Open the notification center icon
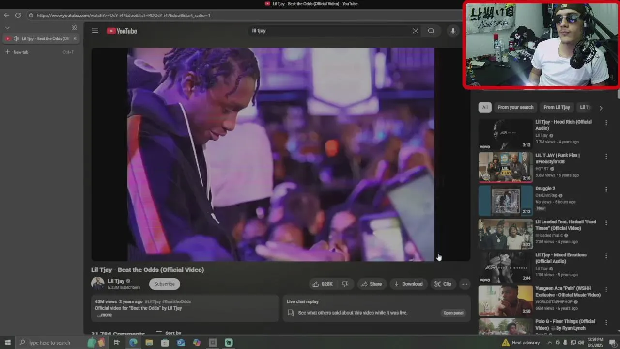Image resolution: width=620 pixels, height=349 pixels. [612, 343]
